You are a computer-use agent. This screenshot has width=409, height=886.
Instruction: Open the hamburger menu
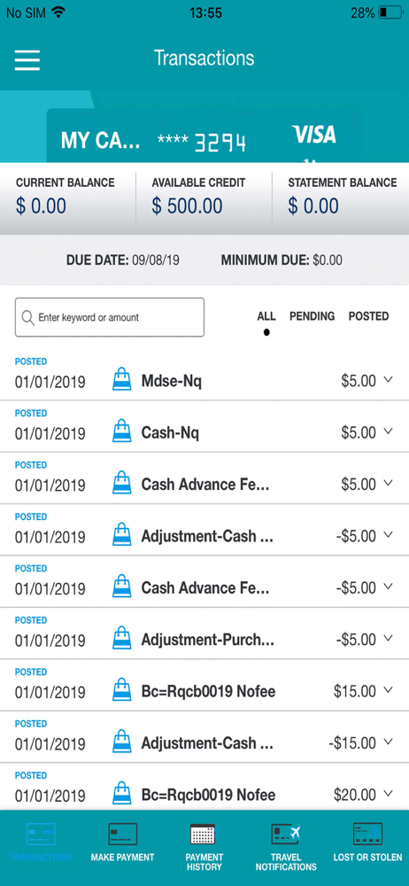tap(27, 60)
